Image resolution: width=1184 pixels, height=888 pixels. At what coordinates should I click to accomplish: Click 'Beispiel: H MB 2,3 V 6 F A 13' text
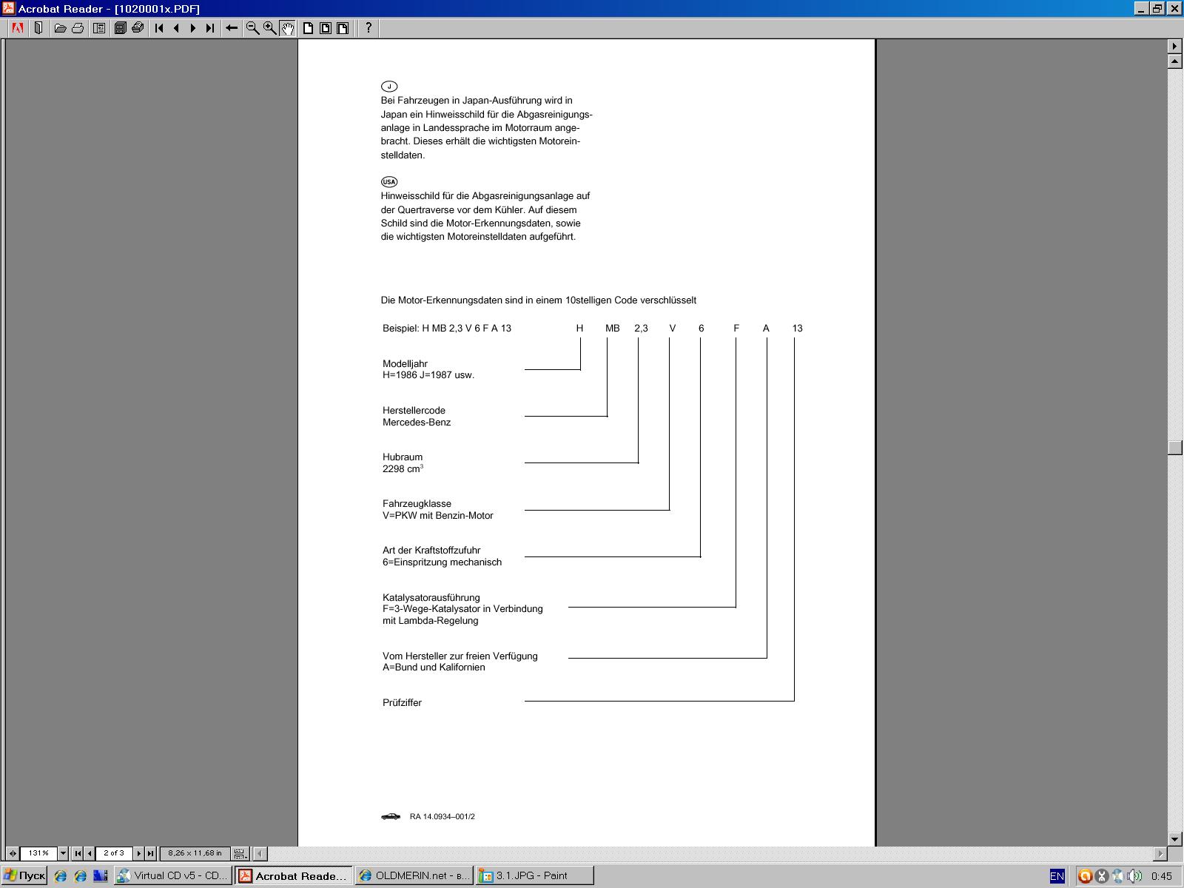pos(447,329)
